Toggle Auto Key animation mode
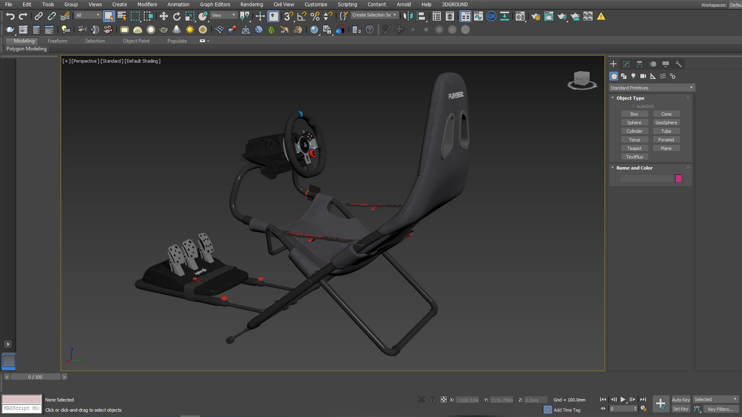 pyautogui.click(x=681, y=400)
